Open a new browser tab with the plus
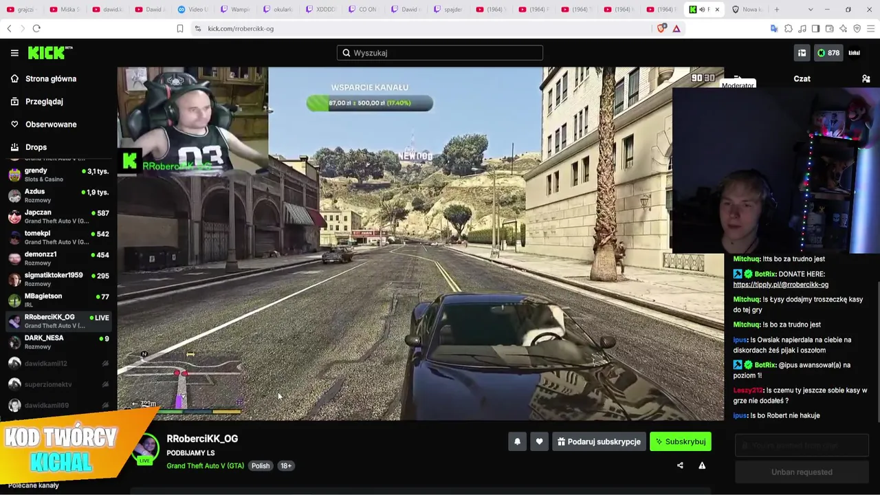Image resolution: width=880 pixels, height=495 pixels. [777, 10]
